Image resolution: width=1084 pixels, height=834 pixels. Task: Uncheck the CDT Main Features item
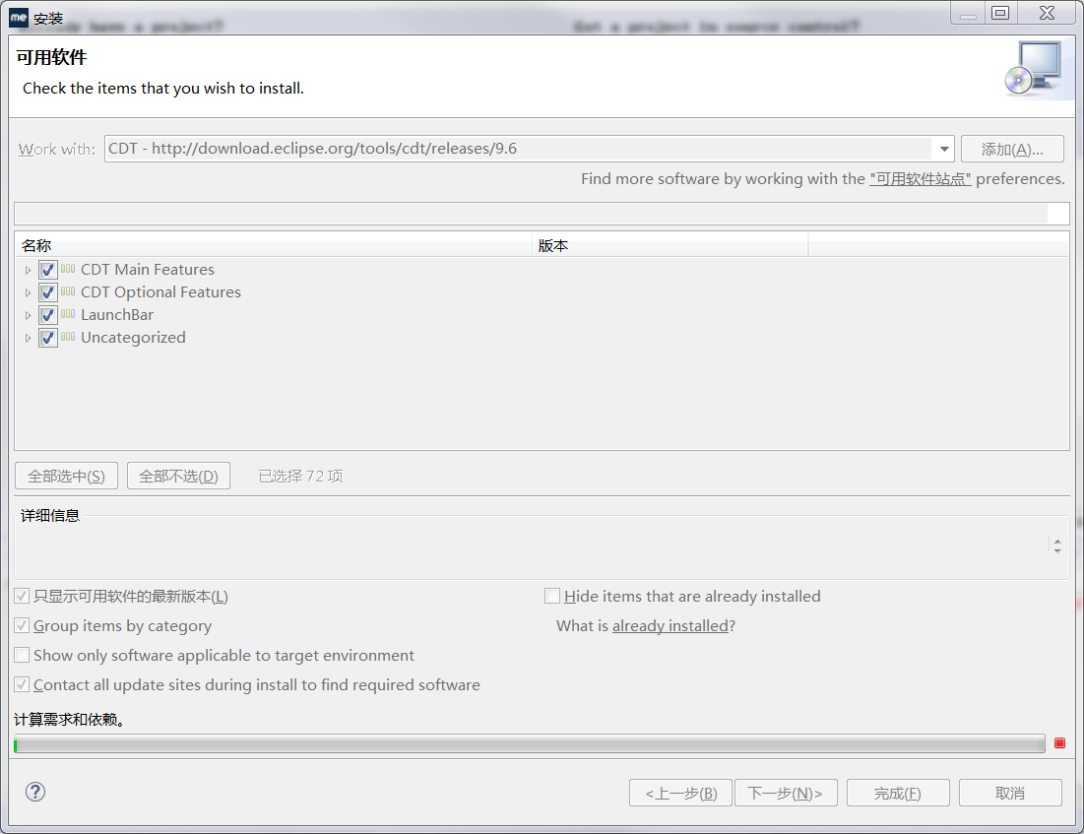coord(47,269)
